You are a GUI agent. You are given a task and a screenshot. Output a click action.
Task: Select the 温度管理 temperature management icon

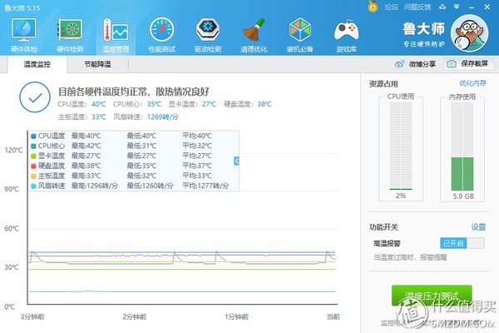[116, 35]
